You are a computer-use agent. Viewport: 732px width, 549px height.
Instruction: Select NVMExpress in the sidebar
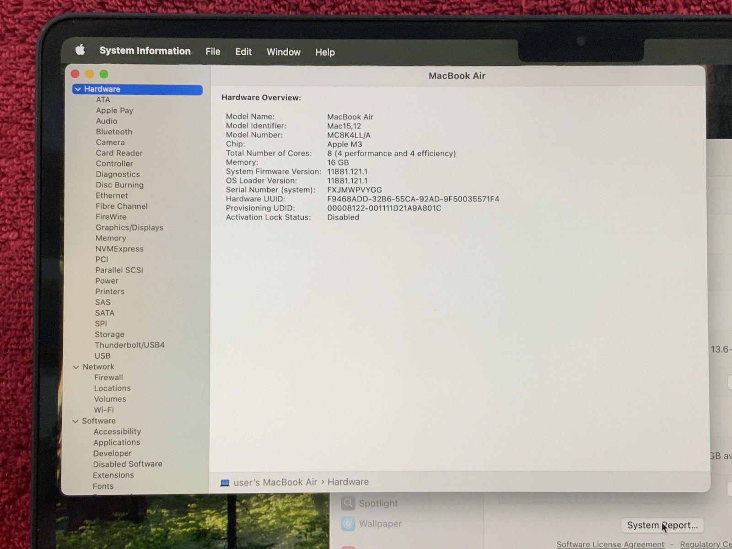pyautogui.click(x=119, y=249)
